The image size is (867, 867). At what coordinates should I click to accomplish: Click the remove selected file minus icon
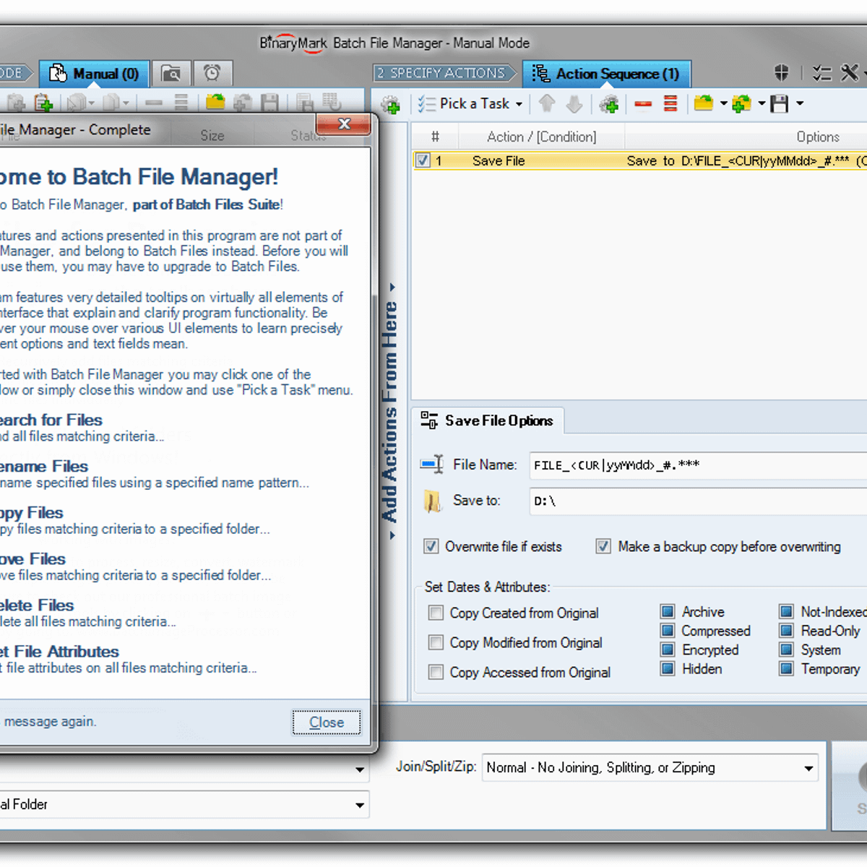coord(154,103)
